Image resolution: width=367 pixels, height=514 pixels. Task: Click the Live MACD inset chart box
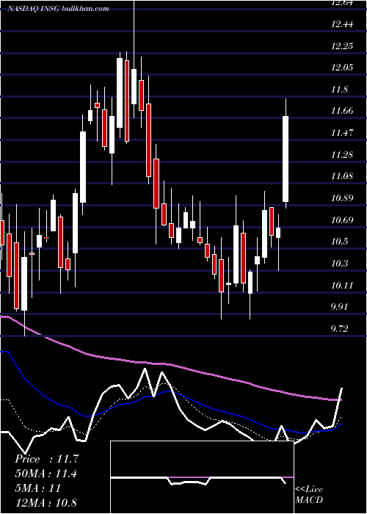pyautogui.click(x=202, y=477)
